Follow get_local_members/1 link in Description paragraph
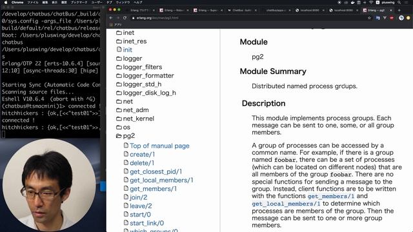This screenshot has width=413, height=232. pos(286,204)
